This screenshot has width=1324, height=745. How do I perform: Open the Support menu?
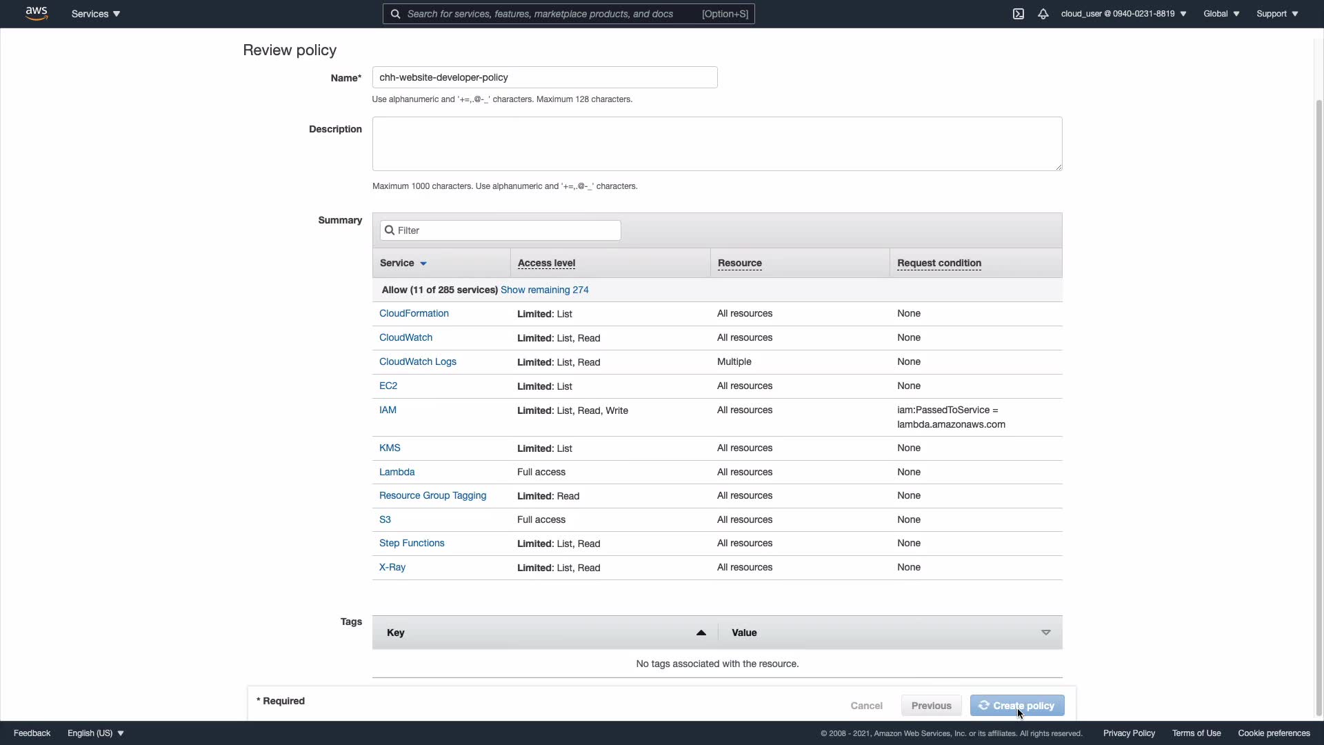(1276, 14)
